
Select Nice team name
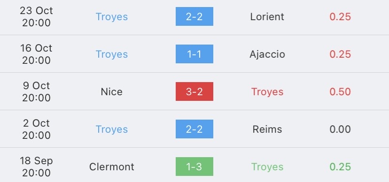click(112, 91)
